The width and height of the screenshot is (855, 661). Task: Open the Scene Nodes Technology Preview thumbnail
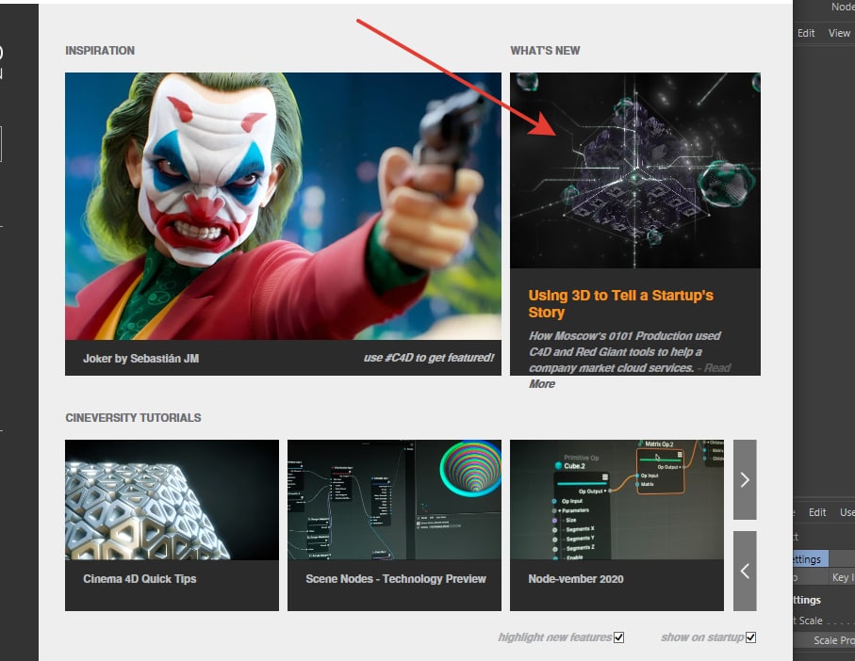click(x=394, y=500)
